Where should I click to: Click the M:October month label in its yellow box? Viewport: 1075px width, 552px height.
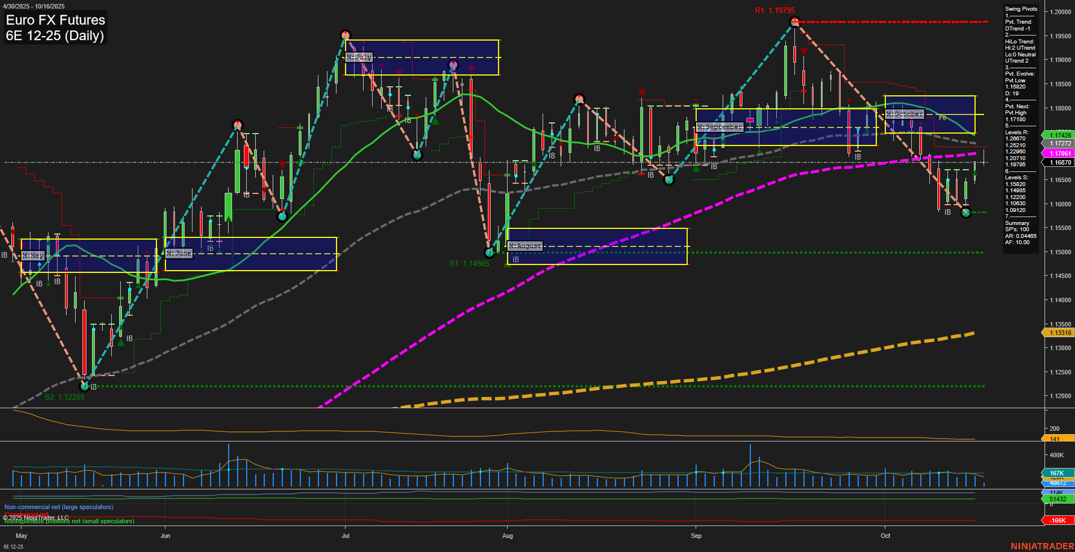905,114
